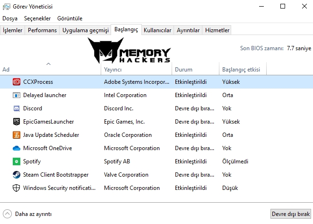Click the Son BIOS zamanı label
This screenshot has height=224, width=313.
click(x=261, y=48)
